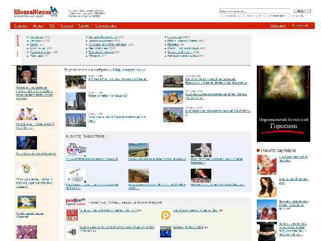321x241 pixels.
Task: Open the last right-side link in red bar
Action: pyautogui.click(x=300, y=25)
